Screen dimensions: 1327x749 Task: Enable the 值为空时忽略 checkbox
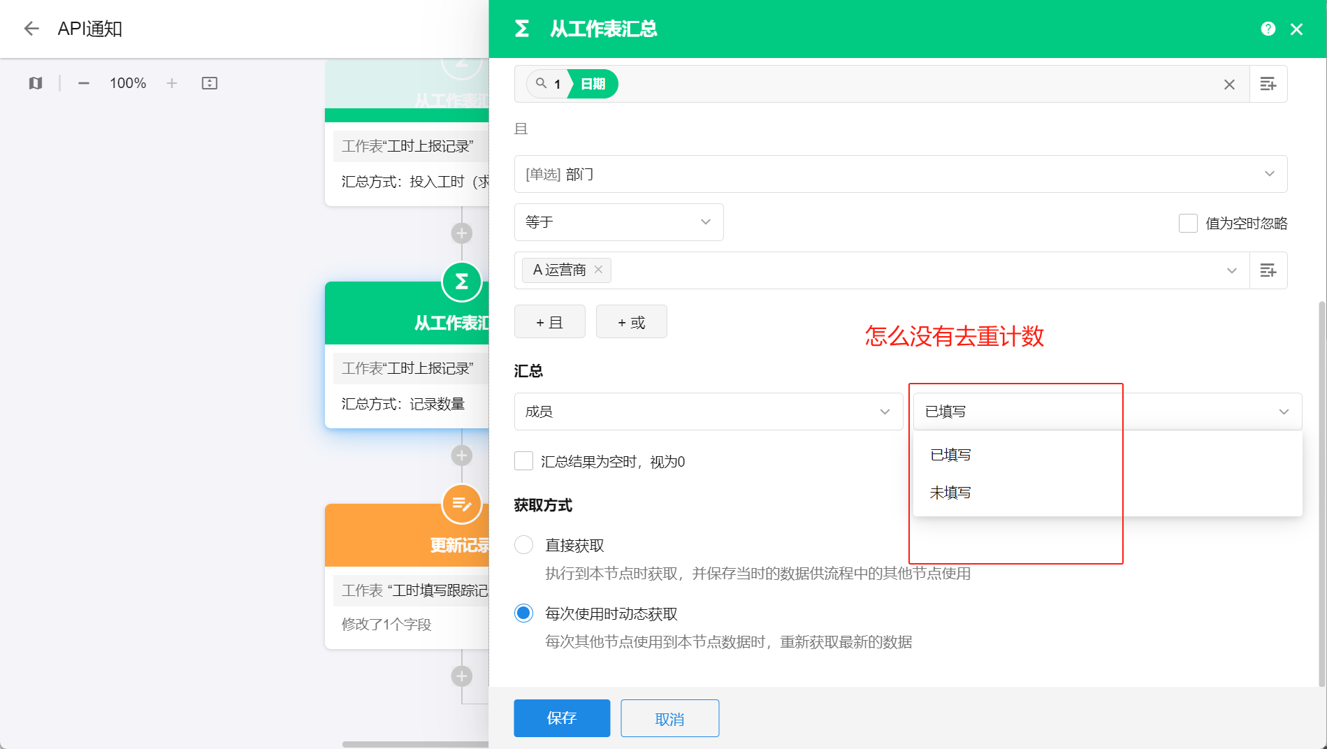point(1188,224)
